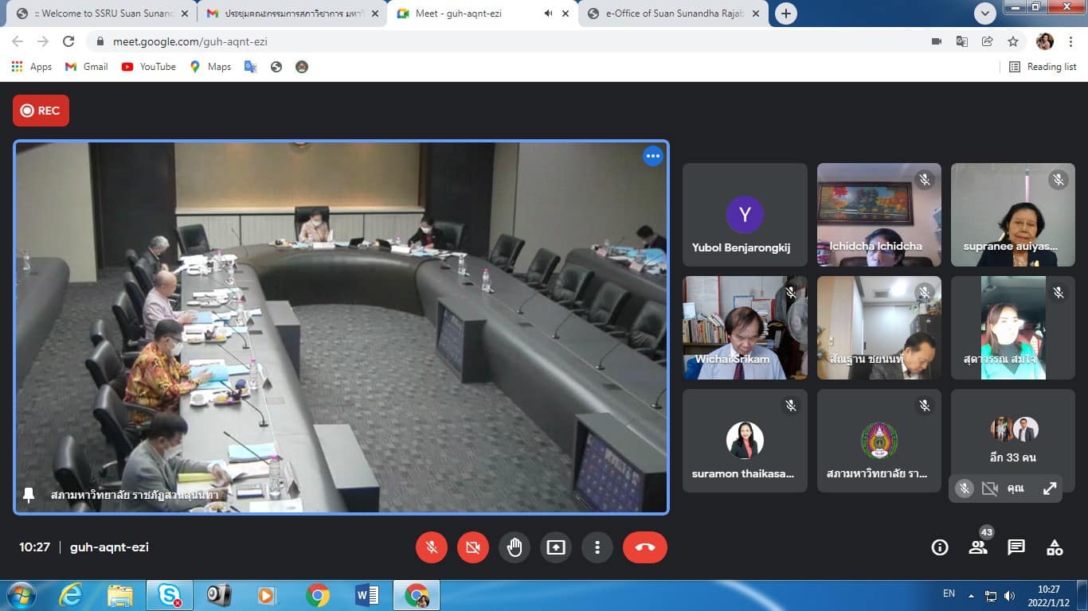Expand Chrome tab search chevron
The width and height of the screenshot is (1088, 611).
[985, 14]
